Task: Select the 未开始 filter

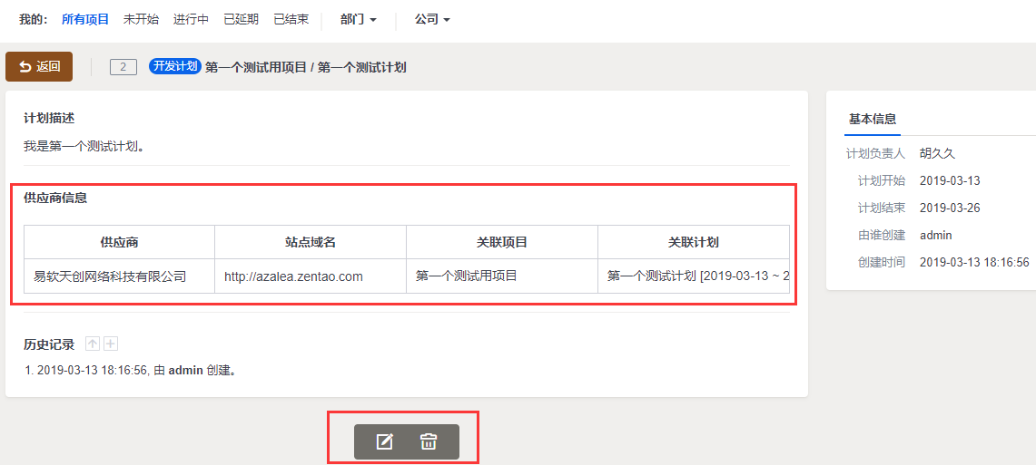Action: 141,20
